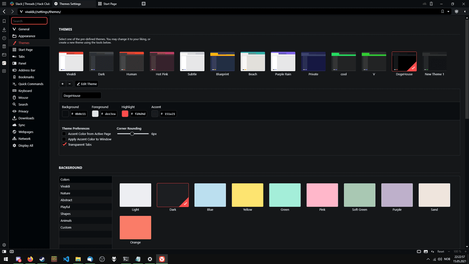Enable Apply Accent Color to Window
The width and height of the screenshot is (469, 264).
point(64,139)
